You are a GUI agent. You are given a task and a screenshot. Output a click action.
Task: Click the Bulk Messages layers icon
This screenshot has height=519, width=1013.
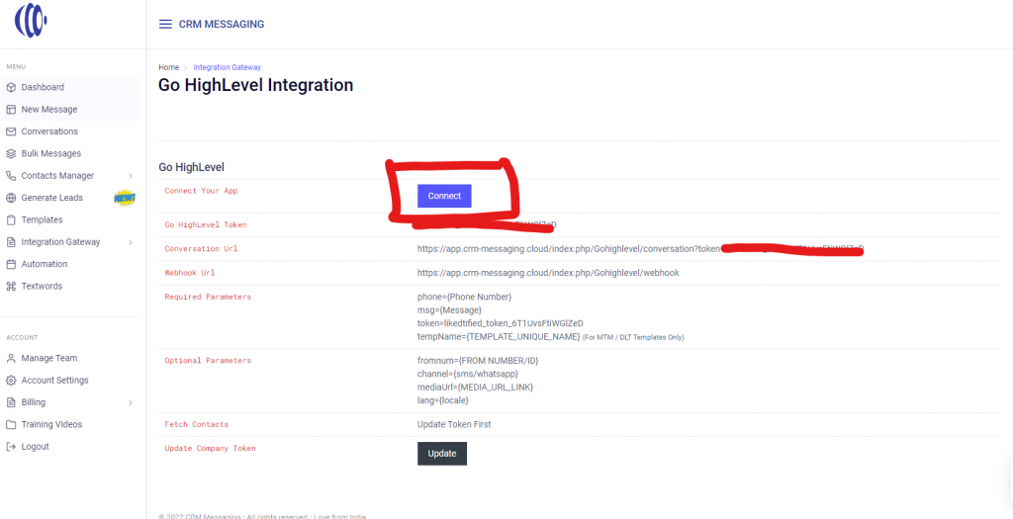(x=10, y=153)
